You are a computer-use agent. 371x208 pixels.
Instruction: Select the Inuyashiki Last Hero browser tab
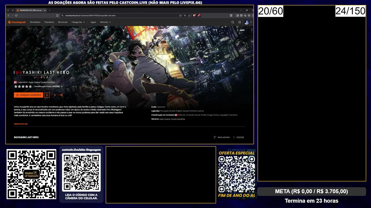pos(31,10)
